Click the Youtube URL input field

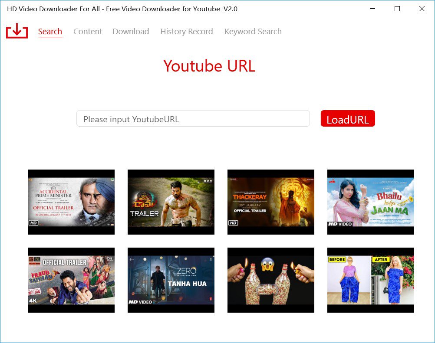coord(193,118)
